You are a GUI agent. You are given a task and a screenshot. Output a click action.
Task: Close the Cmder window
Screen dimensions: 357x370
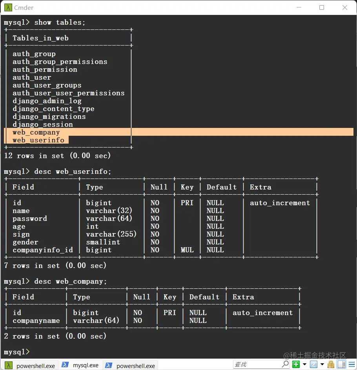(x=345, y=7)
